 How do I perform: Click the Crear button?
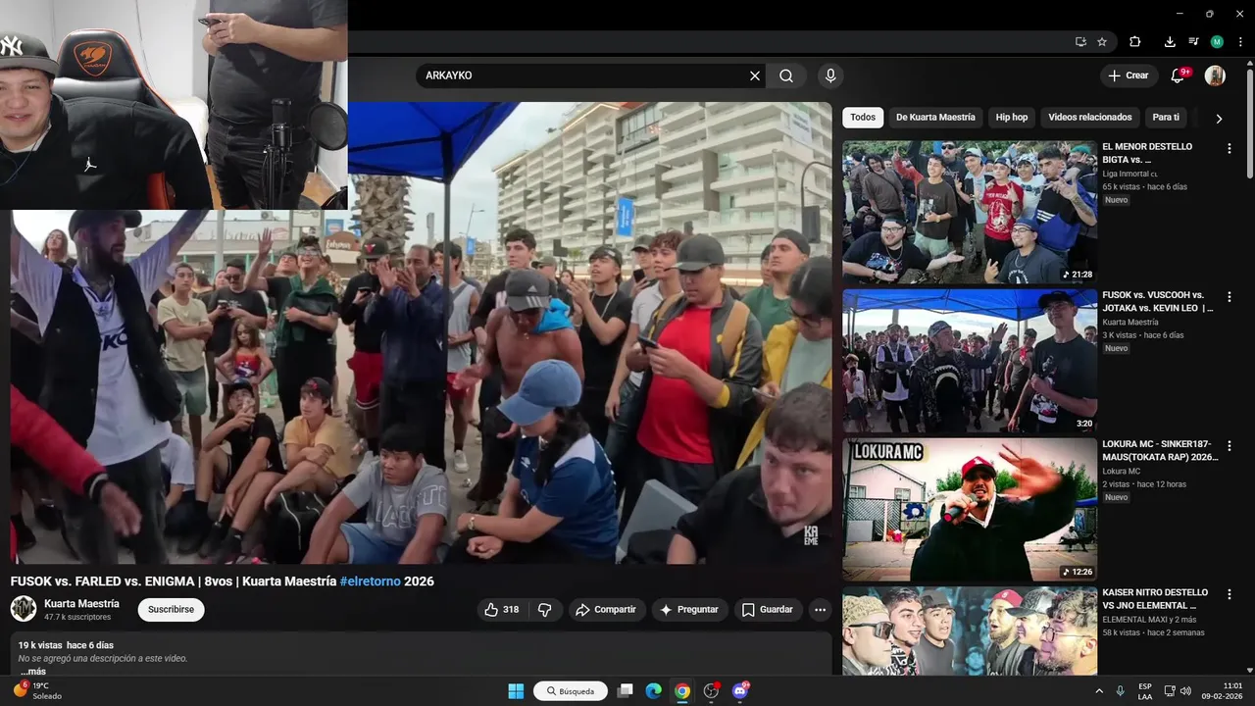click(x=1128, y=76)
